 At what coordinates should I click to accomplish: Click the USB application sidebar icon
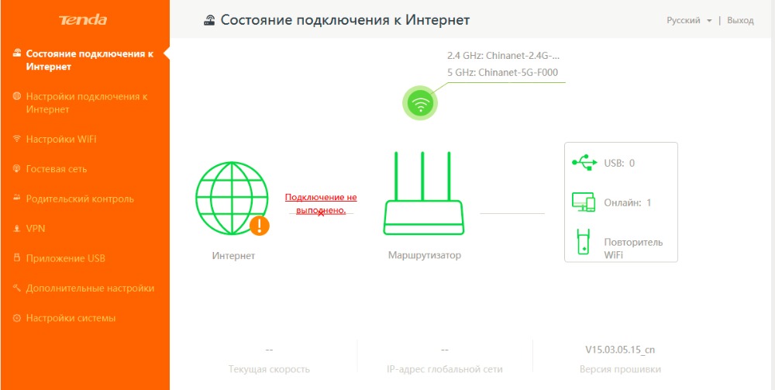point(17,258)
